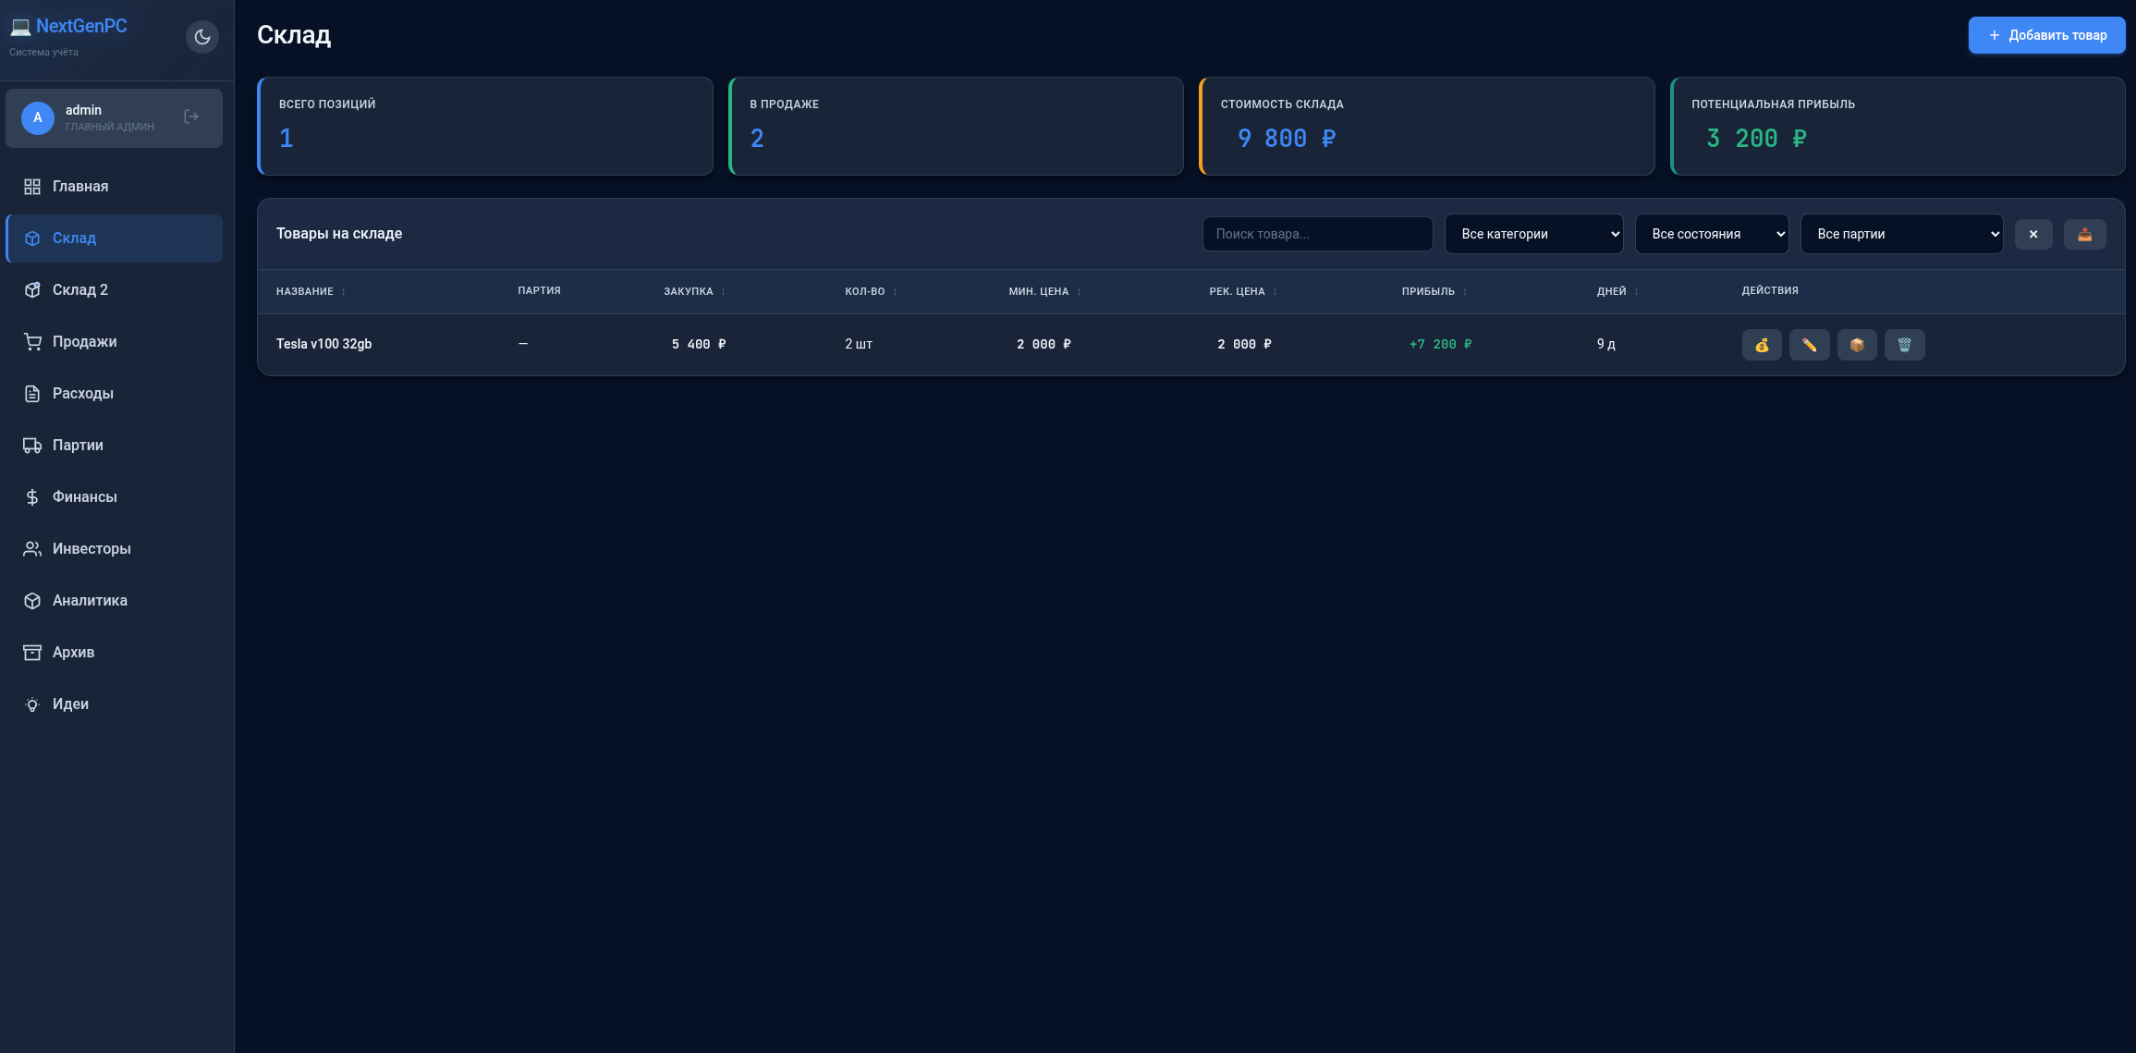Click the export icon beside the filters

point(2084,234)
